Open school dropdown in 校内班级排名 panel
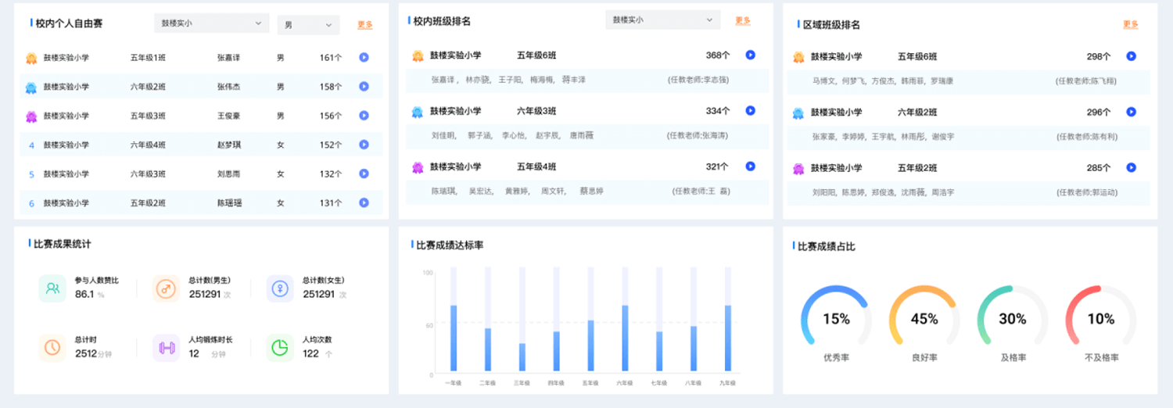1173x408 pixels. [662, 20]
